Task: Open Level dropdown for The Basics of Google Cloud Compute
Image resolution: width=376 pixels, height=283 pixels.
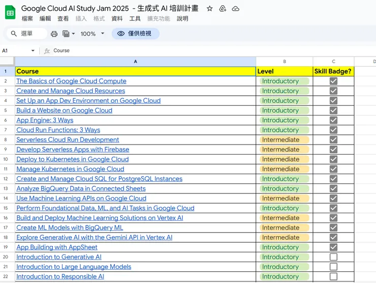Action: coord(284,81)
